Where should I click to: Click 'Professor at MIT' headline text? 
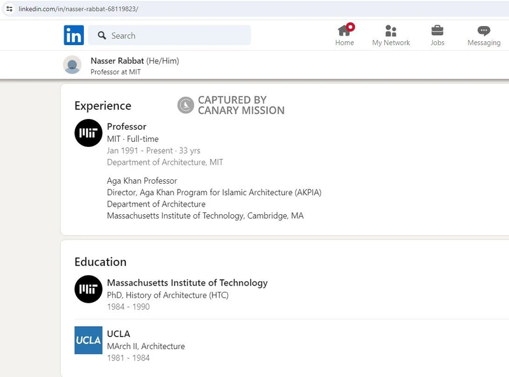[x=116, y=72]
